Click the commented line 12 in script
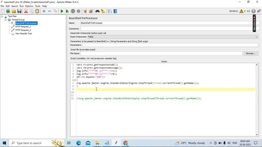The height and width of the screenshot is (147, 262). tap(139, 98)
